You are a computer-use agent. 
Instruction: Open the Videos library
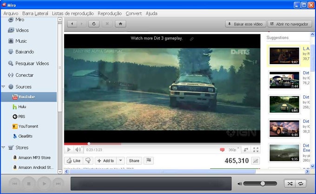(18, 30)
